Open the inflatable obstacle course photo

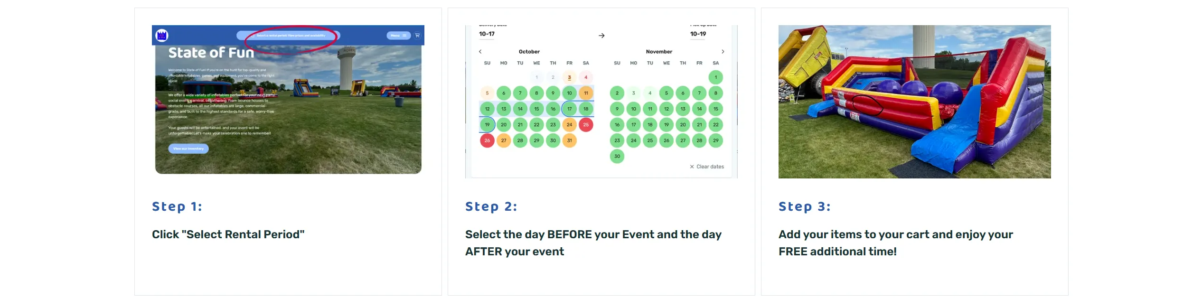914,102
